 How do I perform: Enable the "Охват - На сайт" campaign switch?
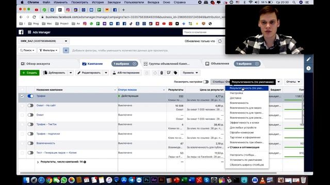[30, 105]
